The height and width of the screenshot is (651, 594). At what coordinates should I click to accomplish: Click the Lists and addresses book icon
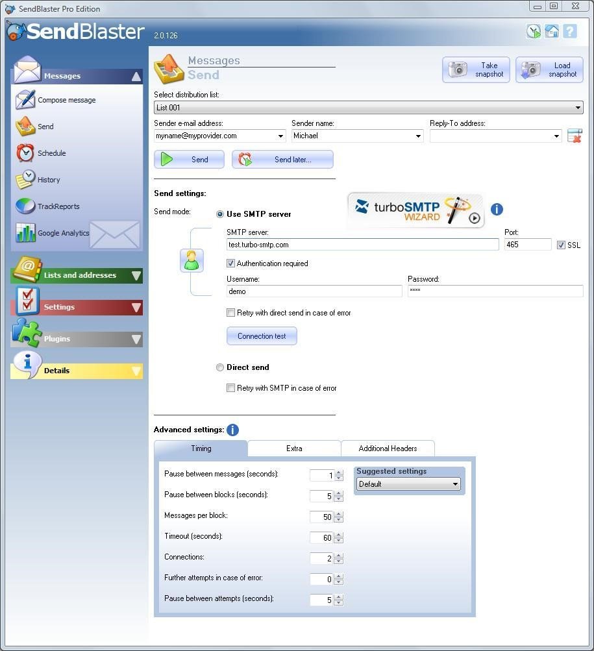(x=27, y=269)
